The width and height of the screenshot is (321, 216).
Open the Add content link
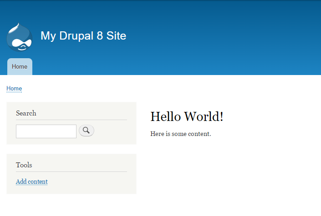point(31,181)
